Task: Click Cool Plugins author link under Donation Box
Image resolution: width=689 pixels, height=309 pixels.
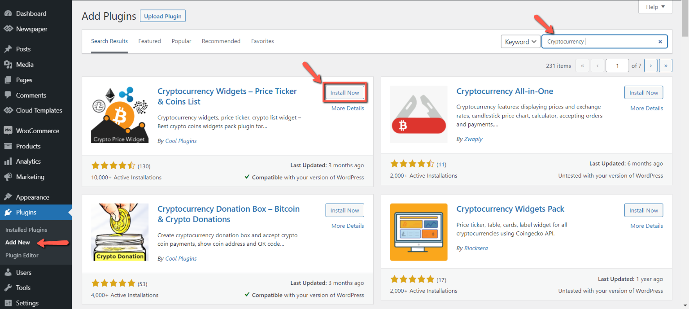Action: coord(181,258)
